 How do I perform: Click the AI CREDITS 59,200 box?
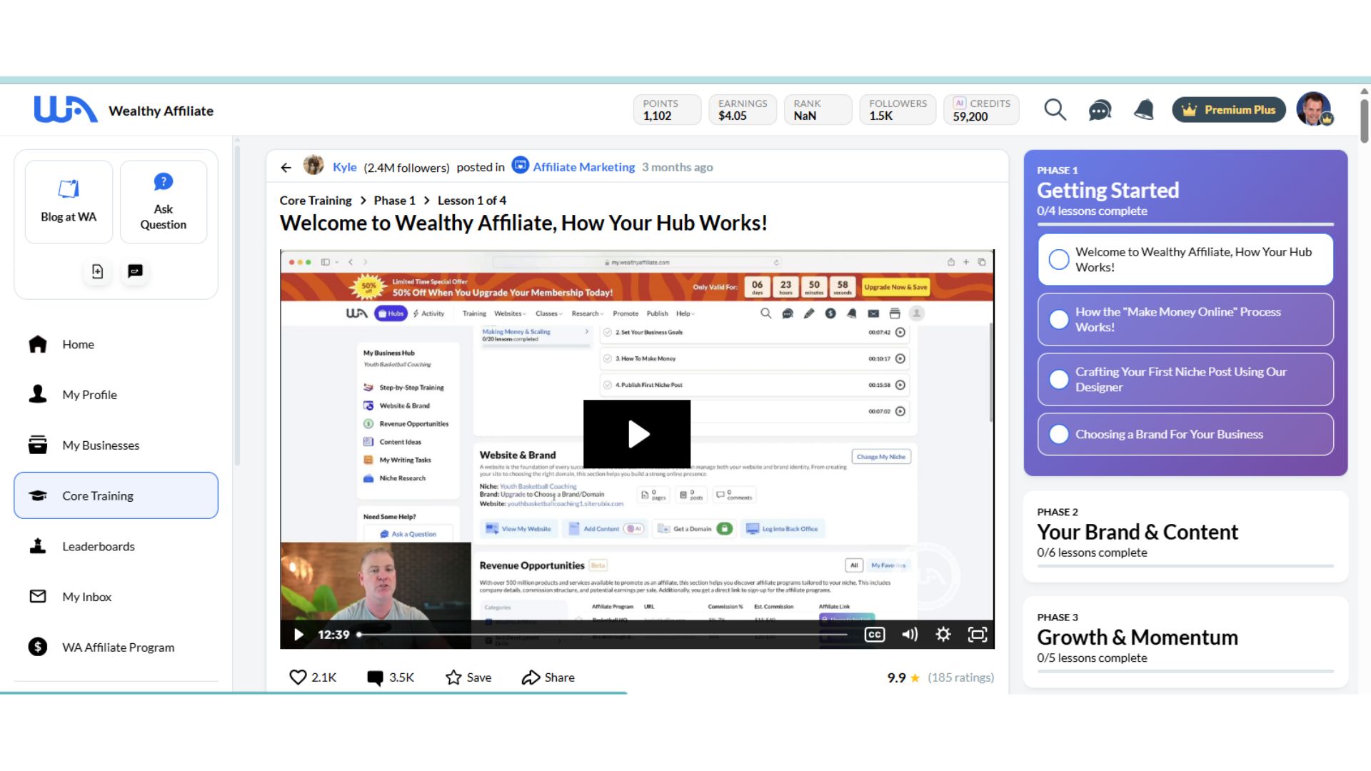coord(982,110)
